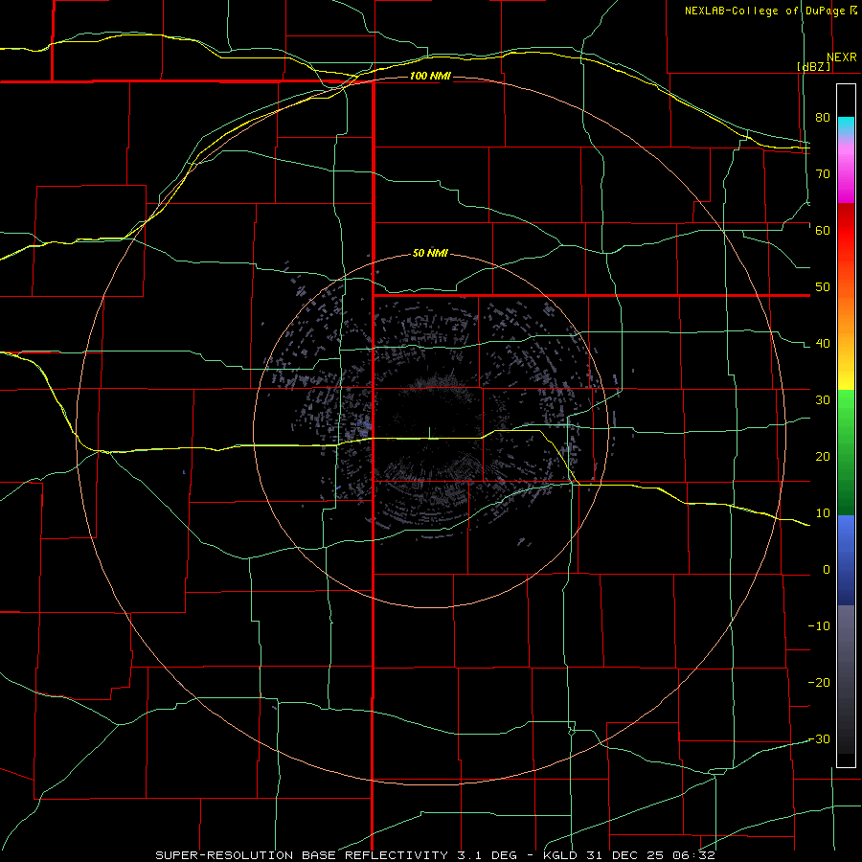The width and height of the screenshot is (862, 862).
Task: Click the 30 value on the dBZ scale
Action: tap(823, 400)
